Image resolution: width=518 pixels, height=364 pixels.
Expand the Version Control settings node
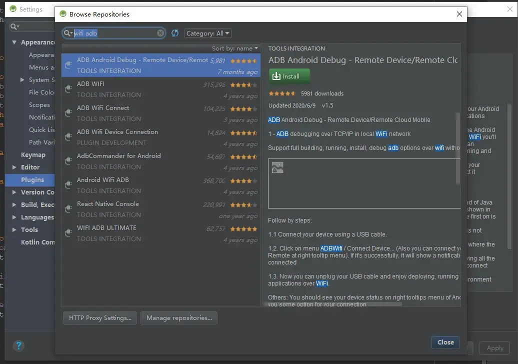[x=14, y=192]
